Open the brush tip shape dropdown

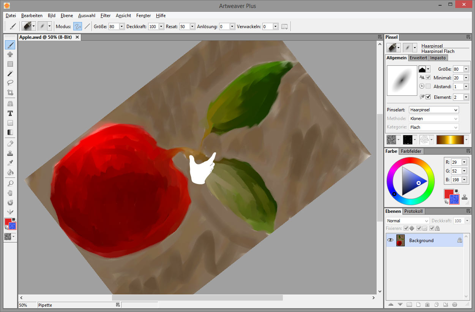coord(428,69)
